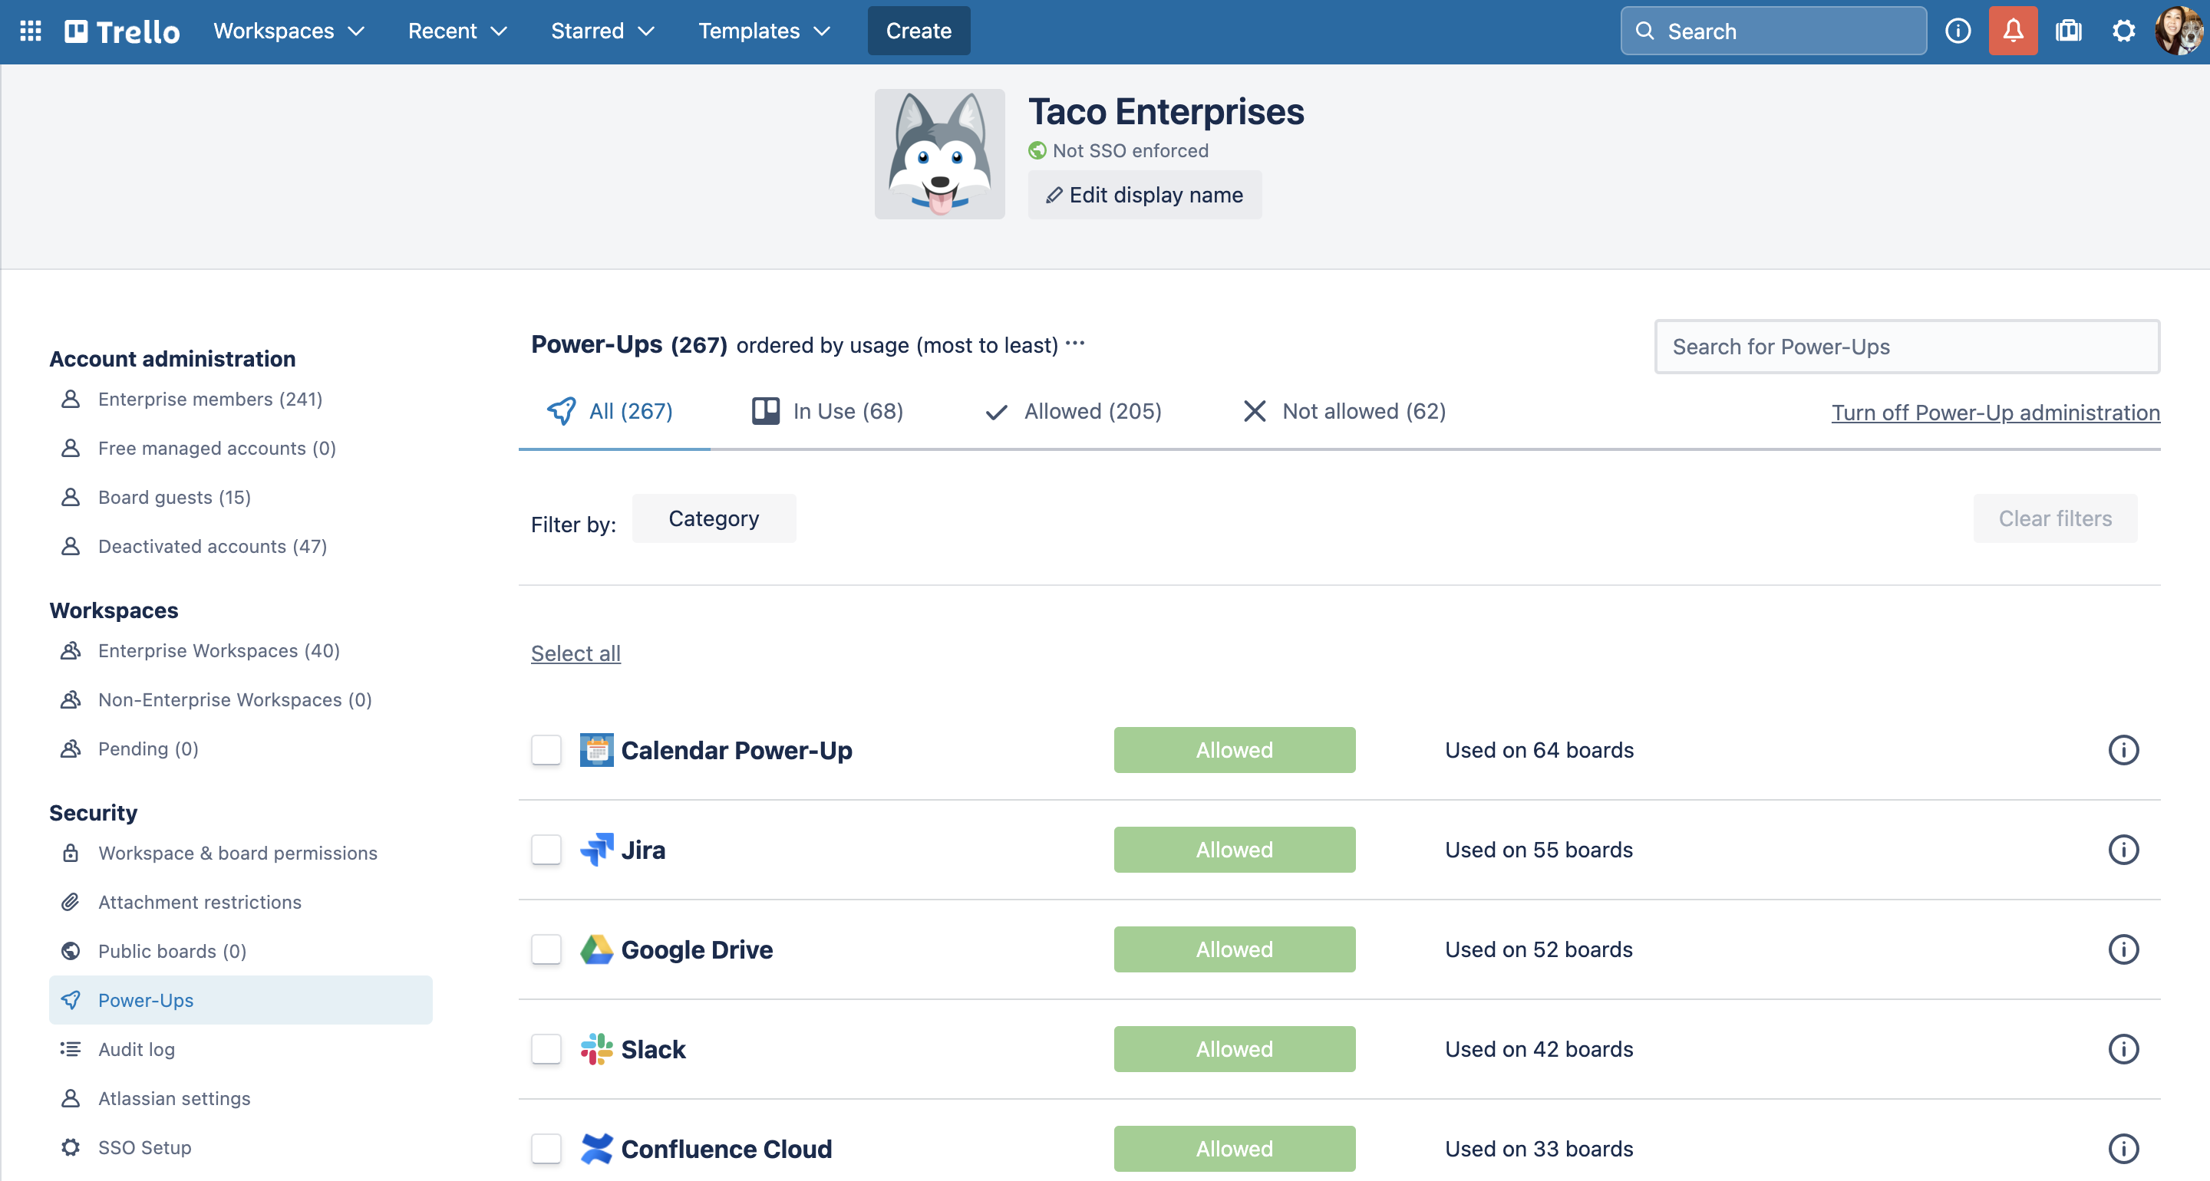Screen dimensions: 2210x1181
Task: Click the Google Drive Power-Up icon
Action: click(598, 949)
